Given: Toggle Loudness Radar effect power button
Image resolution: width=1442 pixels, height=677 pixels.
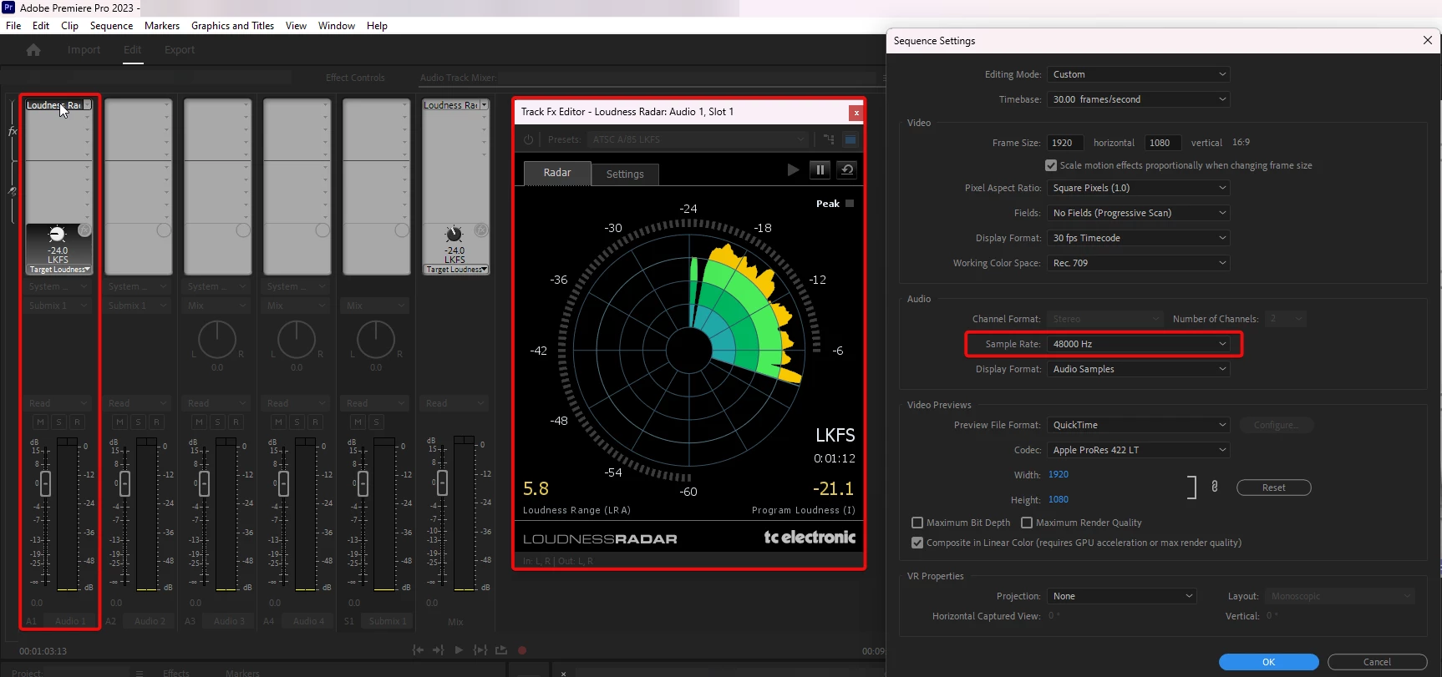Looking at the screenshot, I should pos(528,139).
